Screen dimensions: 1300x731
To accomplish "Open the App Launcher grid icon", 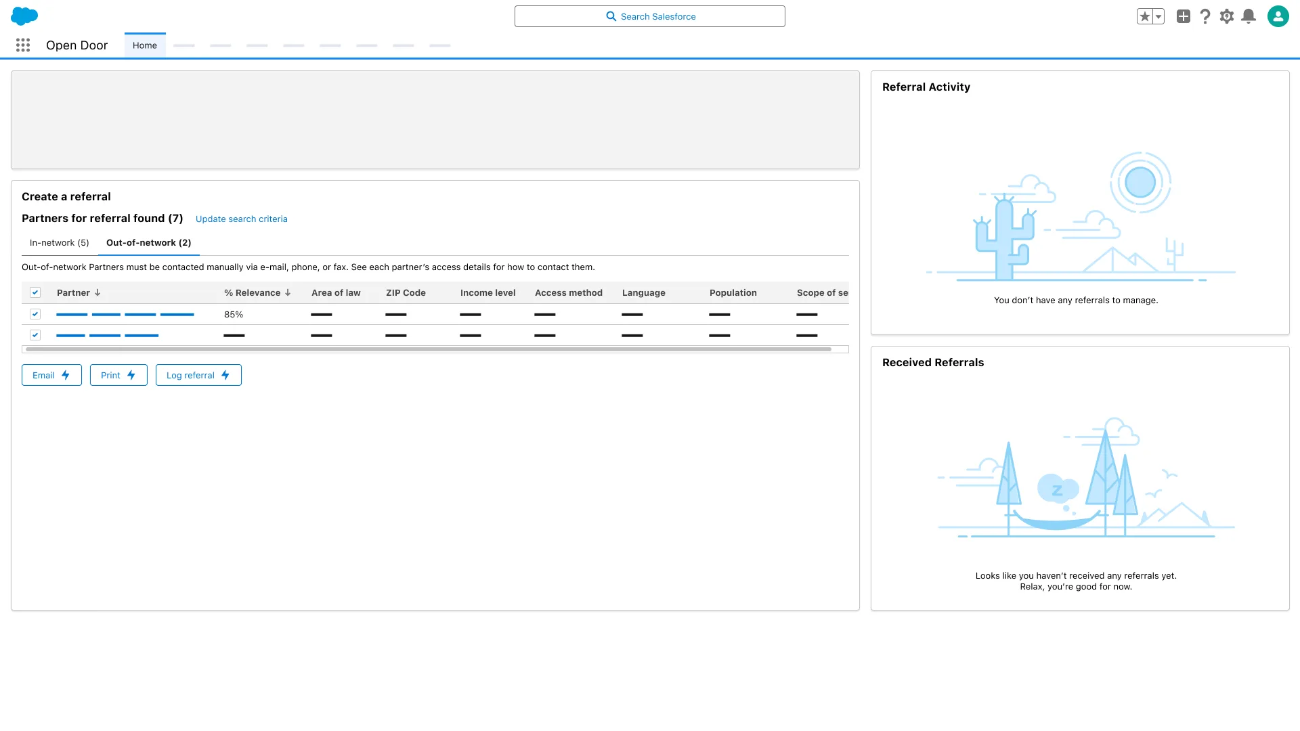I will [x=23, y=45].
